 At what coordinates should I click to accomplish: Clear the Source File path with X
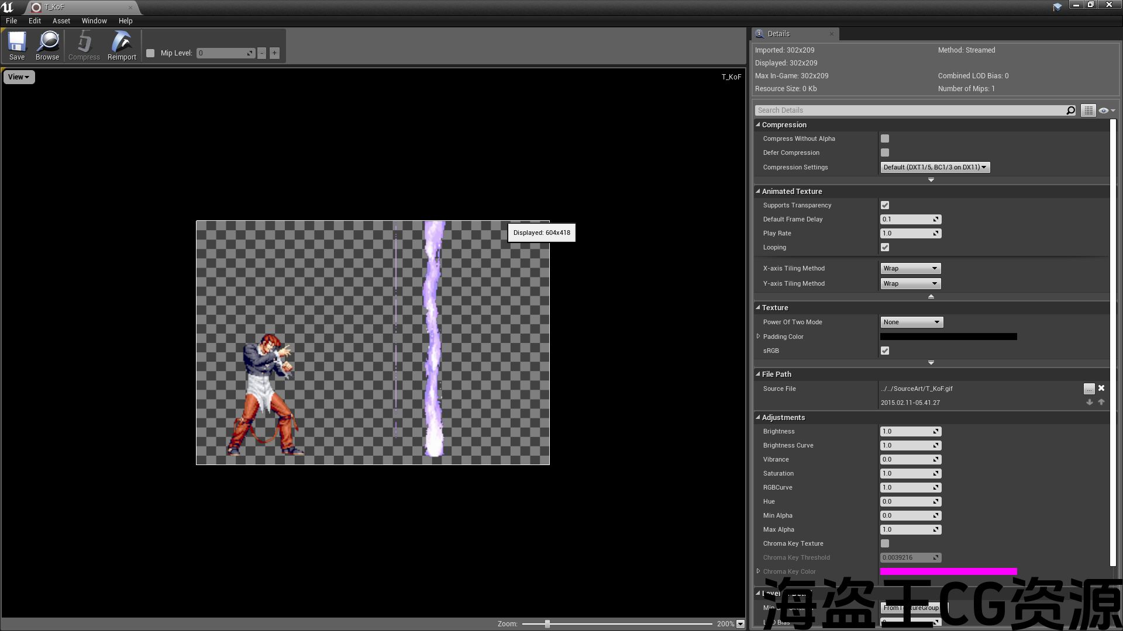click(x=1101, y=388)
